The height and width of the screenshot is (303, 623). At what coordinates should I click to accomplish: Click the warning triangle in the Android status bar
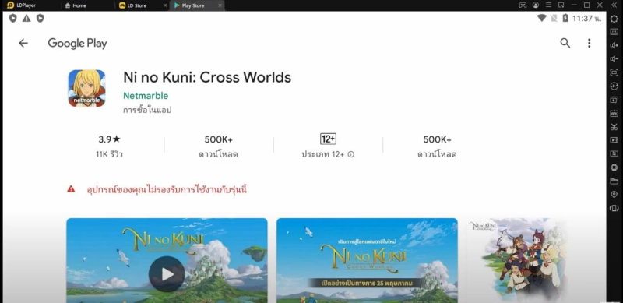pos(26,18)
